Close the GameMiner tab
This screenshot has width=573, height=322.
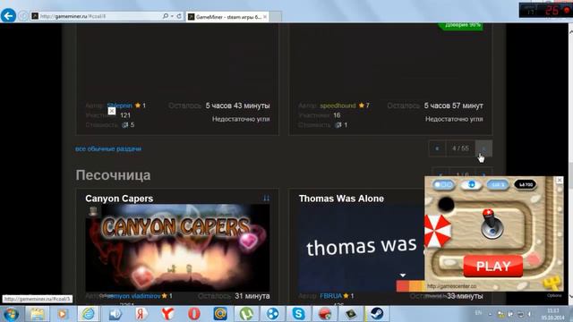click(x=265, y=17)
